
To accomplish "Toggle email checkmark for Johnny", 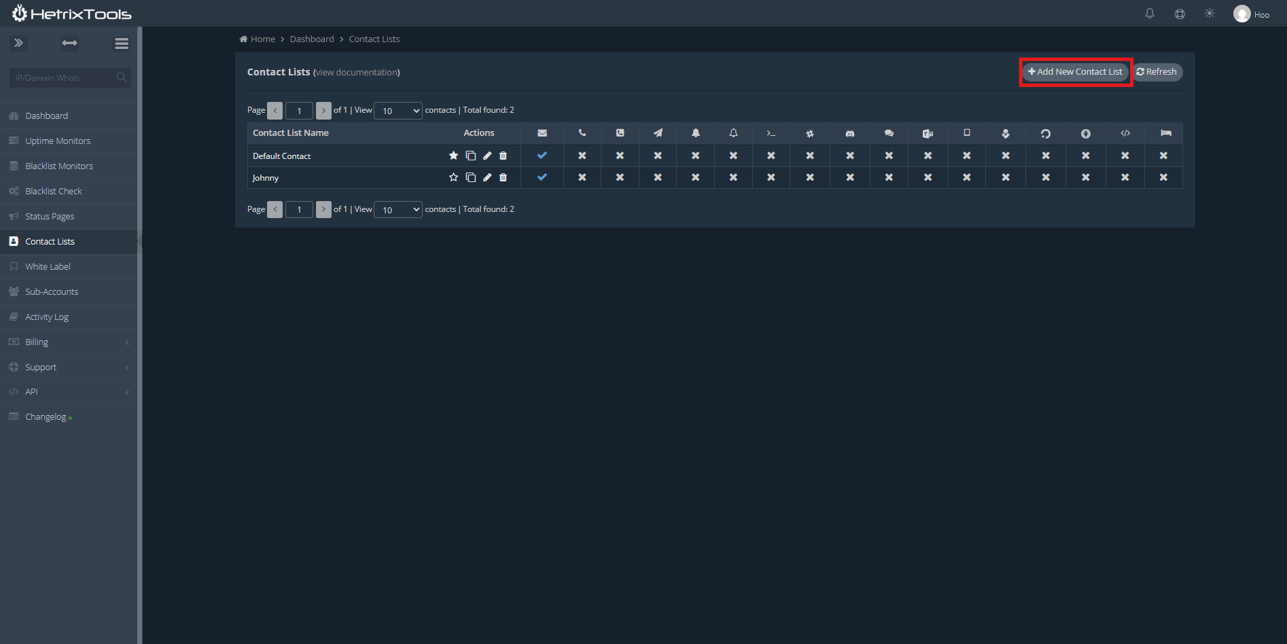I will point(542,177).
